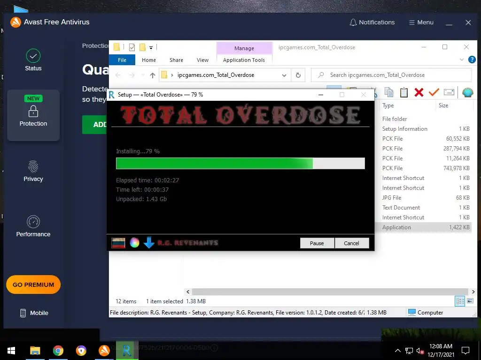481x360 pixels.
Task: Click the Properties checkmark quick access icon
Action: tap(132, 47)
